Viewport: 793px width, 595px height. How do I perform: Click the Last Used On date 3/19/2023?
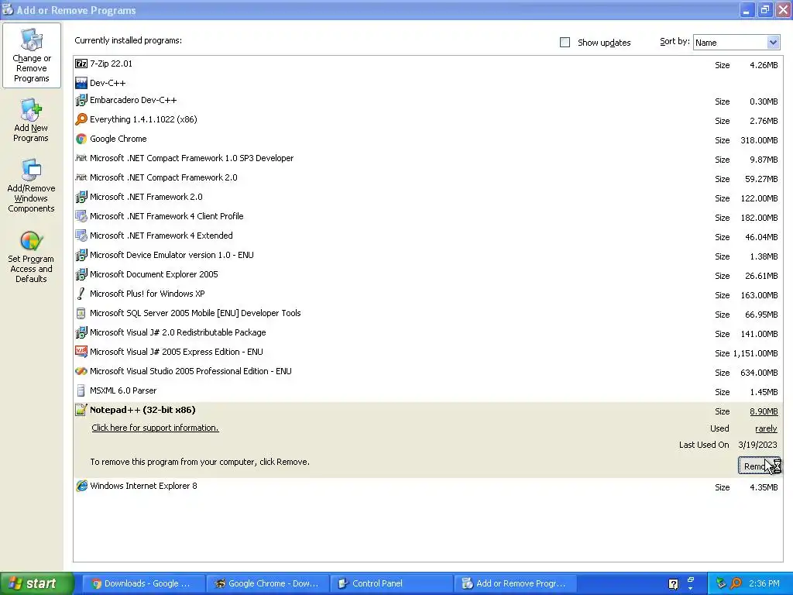pyautogui.click(x=757, y=445)
